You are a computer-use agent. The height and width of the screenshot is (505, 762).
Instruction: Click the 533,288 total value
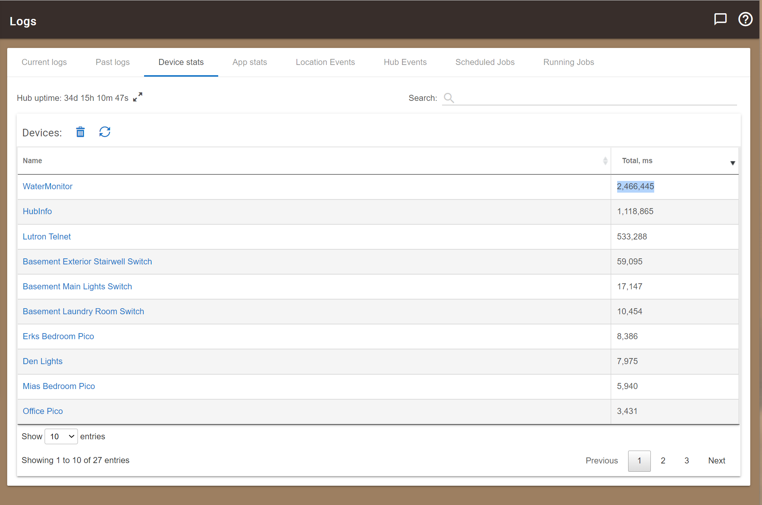[632, 237]
